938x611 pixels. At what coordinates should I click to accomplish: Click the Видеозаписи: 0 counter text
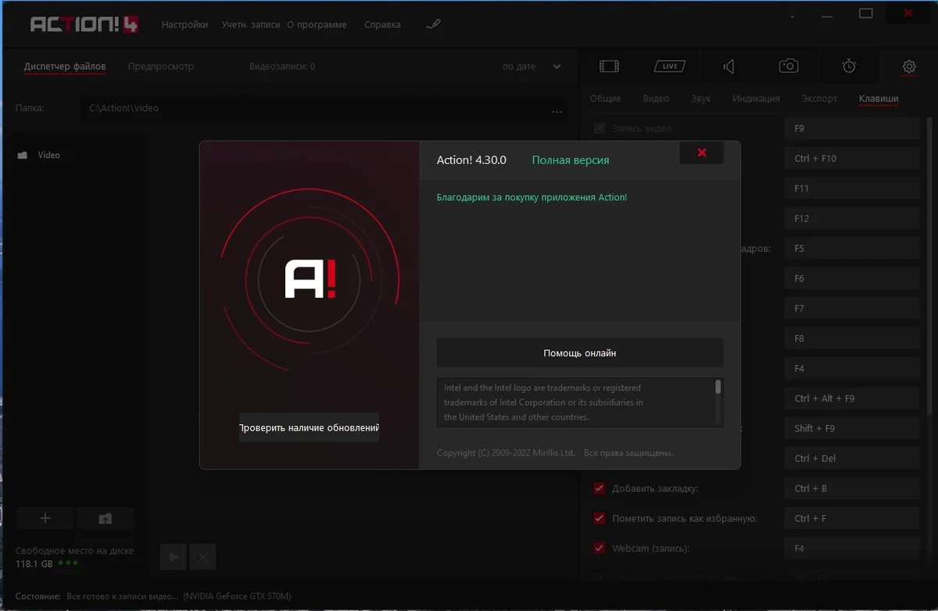[282, 66]
